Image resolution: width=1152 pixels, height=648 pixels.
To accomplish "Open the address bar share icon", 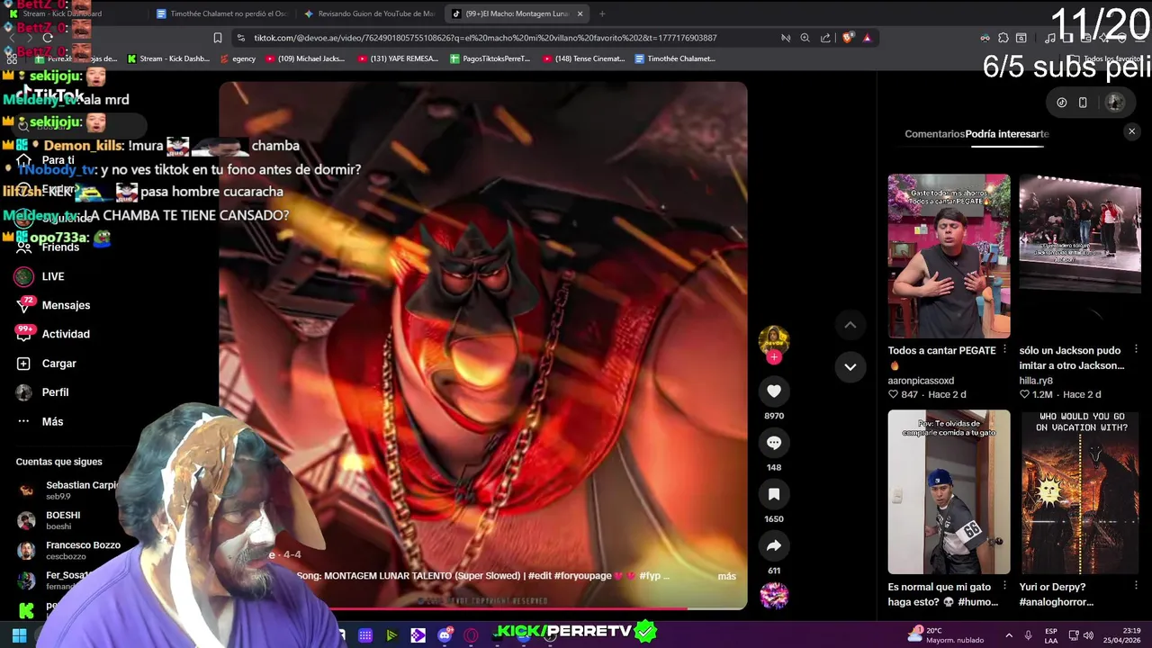I will (825, 38).
